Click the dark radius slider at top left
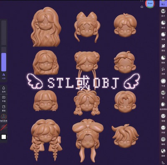This screenshot has height=165, width=167. pos(4,33)
